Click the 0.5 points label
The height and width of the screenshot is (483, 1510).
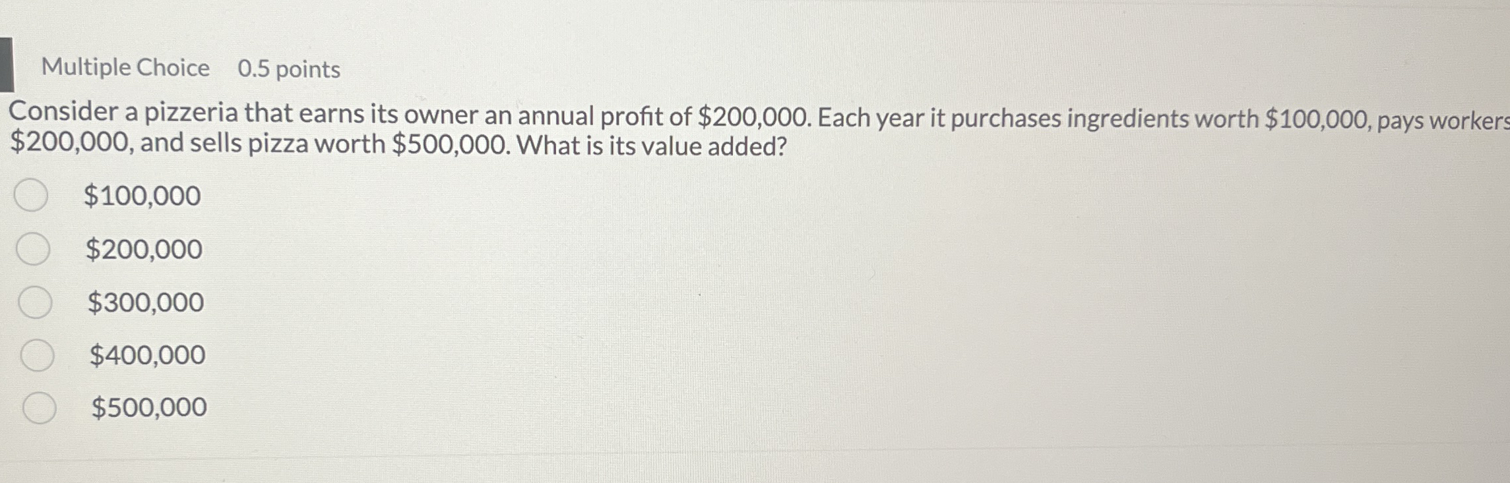[288, 69]
